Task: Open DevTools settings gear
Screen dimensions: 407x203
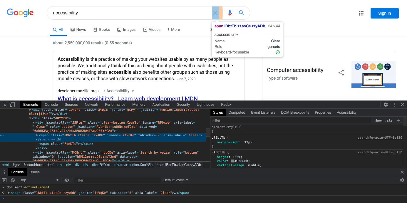Action: (386, 105)
